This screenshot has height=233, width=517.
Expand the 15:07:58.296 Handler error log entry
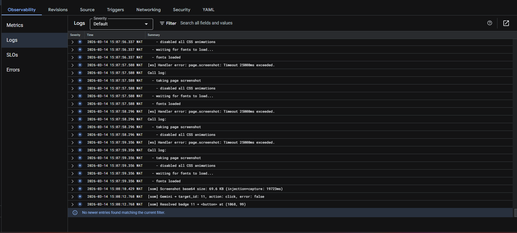[73, 111]
